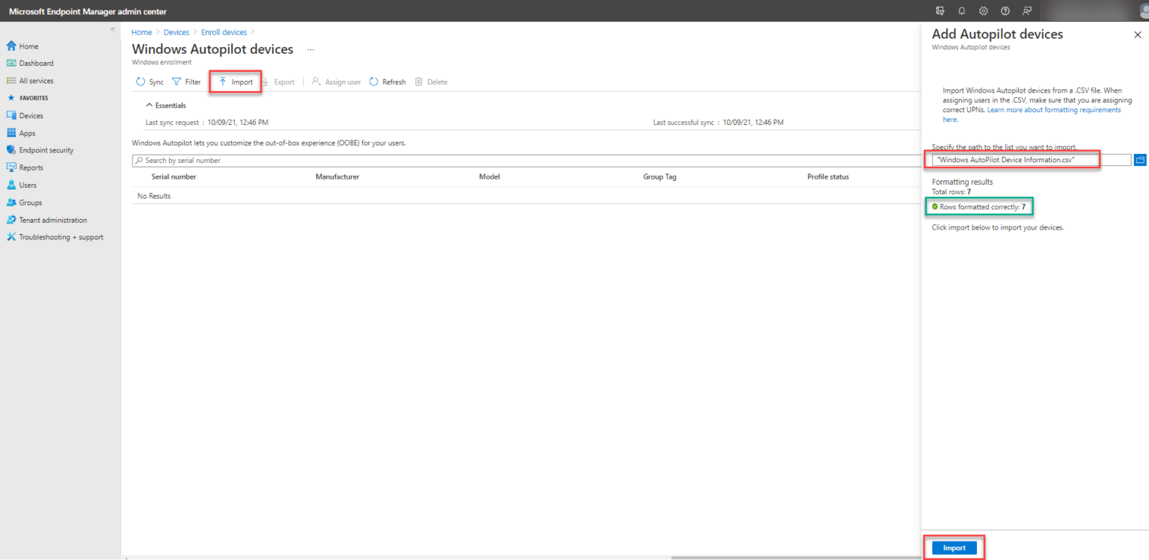1149x560 pixels.
Task: Open the ellipsis menu beside the page title
Action: coord(310,49)
